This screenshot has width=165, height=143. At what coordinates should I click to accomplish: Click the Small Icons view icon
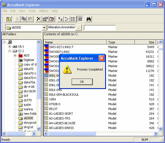click(67, 19)
